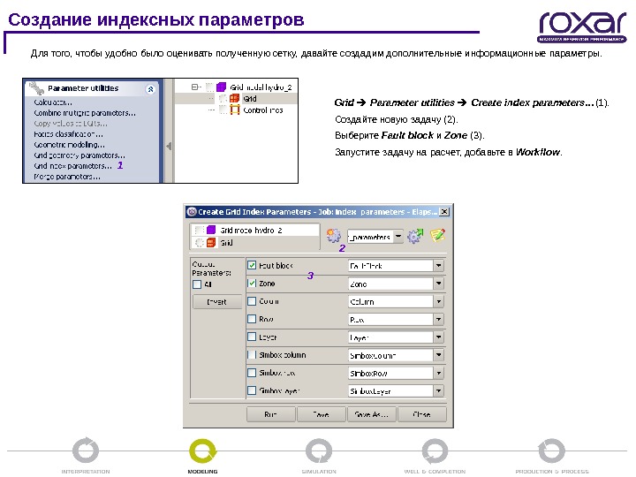
Task: Open the SimboxRow dropdown arrow
Action: point(438,373)
